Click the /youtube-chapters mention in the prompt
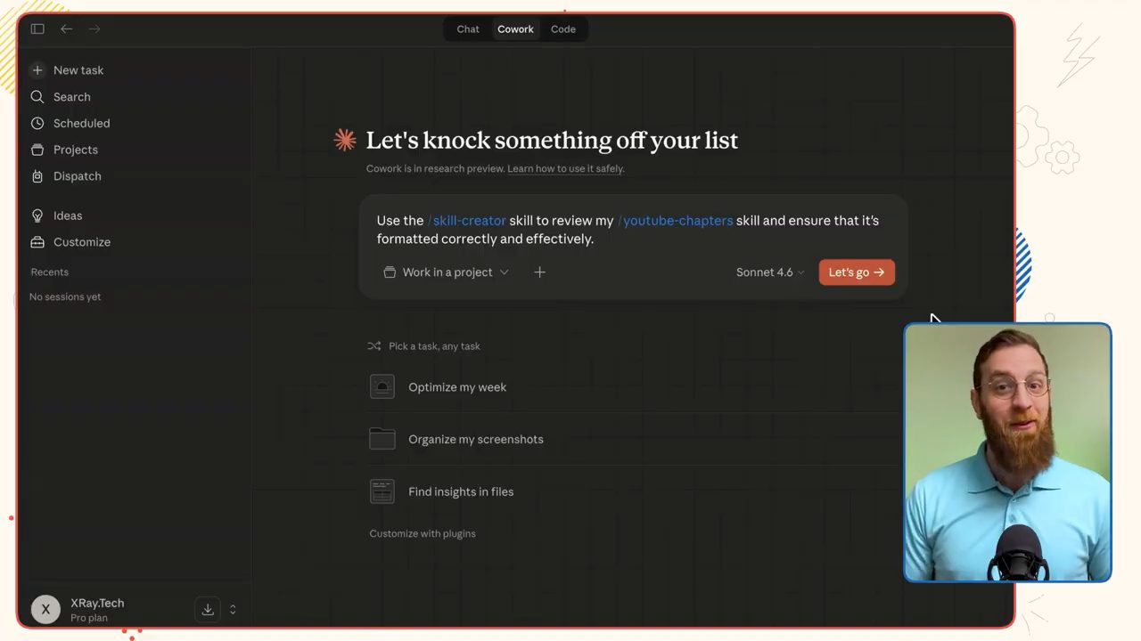Viewport: 1141px width, 641px height. (675, 221)
